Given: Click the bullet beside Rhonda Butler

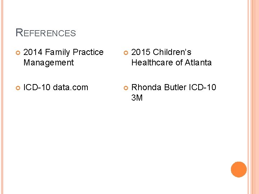Looking at the screenshot, I should (126, 88).
